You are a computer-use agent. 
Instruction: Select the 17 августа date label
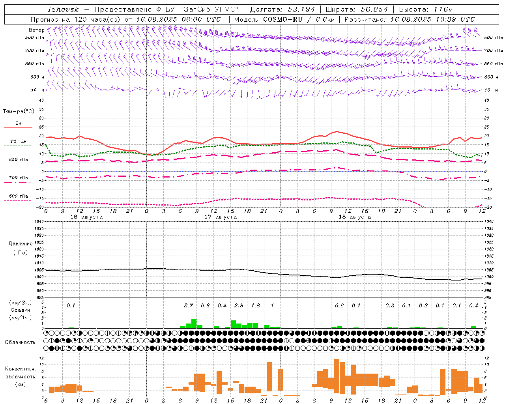tap(221, 217)
